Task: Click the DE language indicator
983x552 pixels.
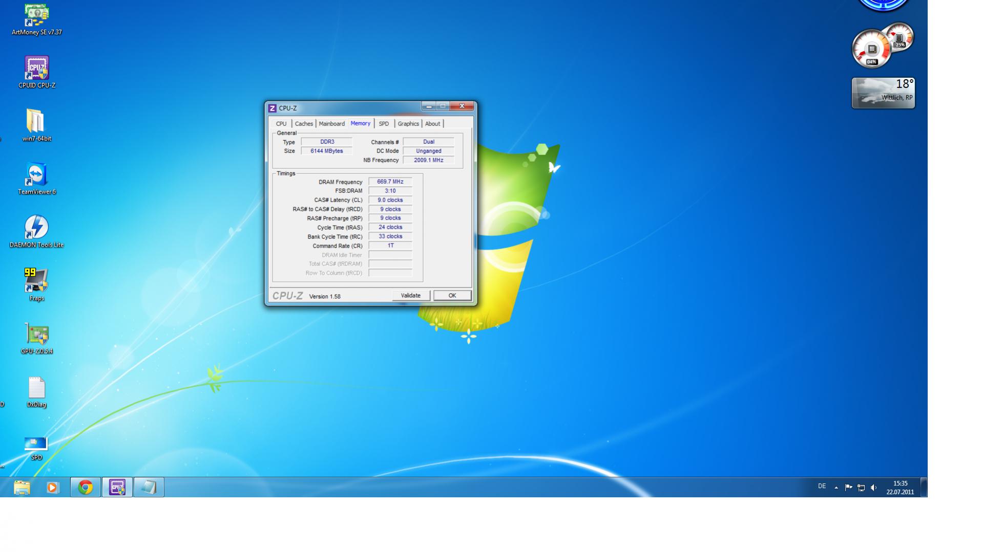Action: click(822, 487)
